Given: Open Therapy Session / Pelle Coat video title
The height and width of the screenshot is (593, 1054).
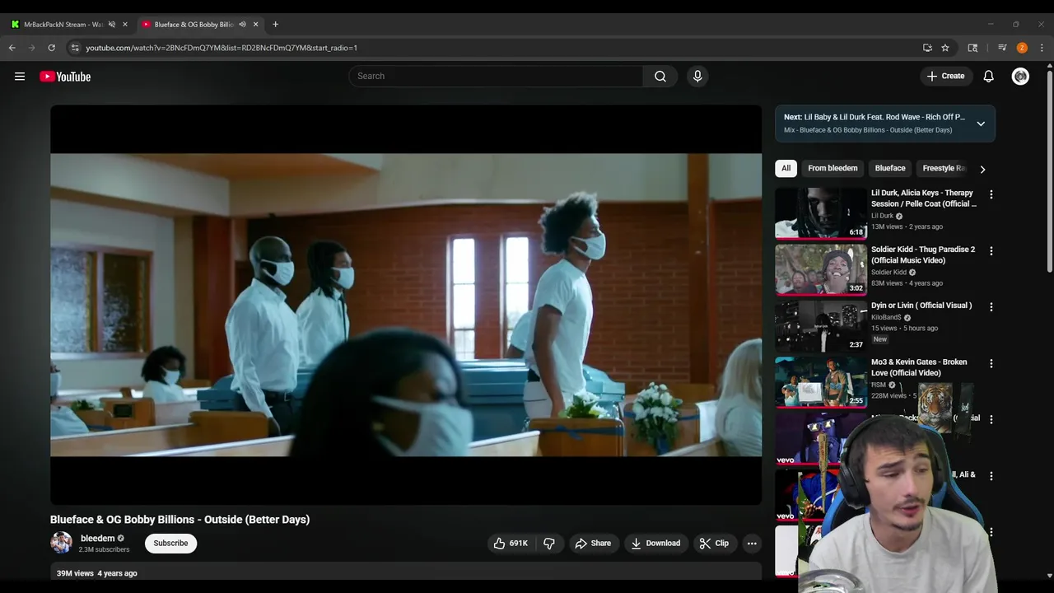Looking at the screenshot, I should point(923,198).
